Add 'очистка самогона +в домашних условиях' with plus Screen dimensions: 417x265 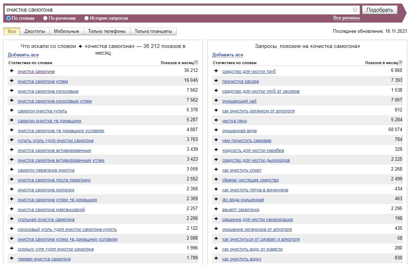(x=11, y=130)
